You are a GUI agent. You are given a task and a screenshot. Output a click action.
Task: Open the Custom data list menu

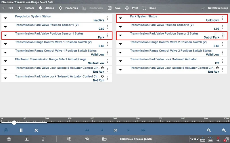click(26, 8)
